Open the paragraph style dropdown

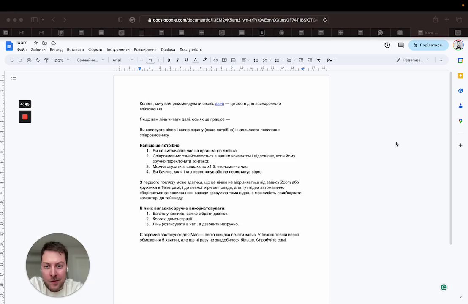pos(90,60)
